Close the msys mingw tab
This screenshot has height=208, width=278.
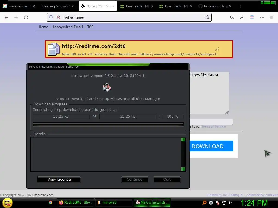click(34, 6)
